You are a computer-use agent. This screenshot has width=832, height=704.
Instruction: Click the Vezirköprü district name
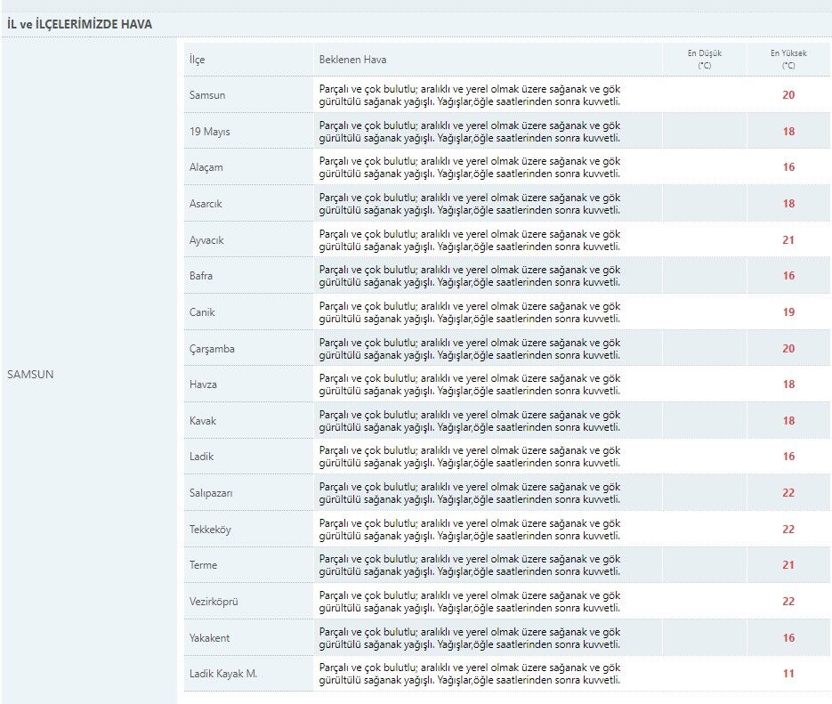[214, 602]
